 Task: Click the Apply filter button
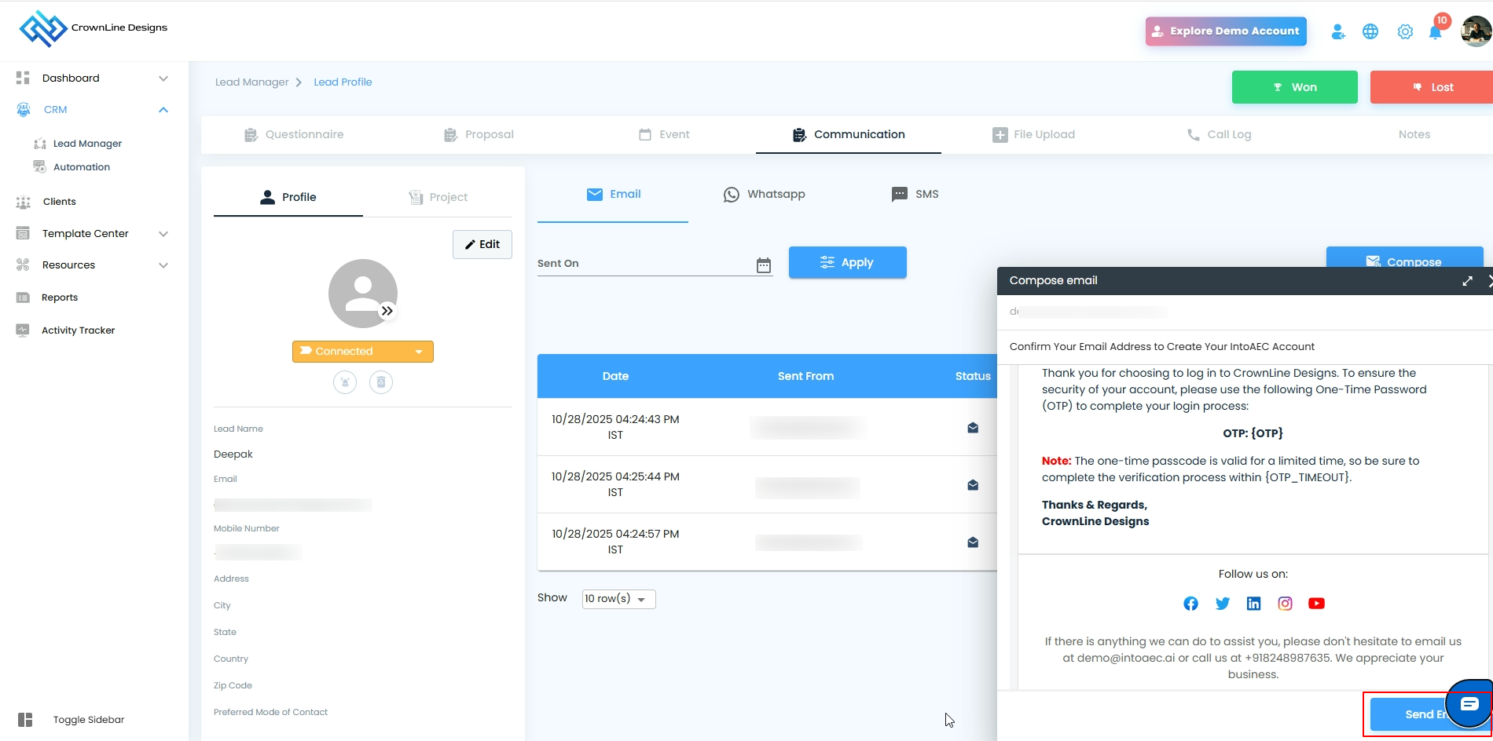[x=848, y=262]
